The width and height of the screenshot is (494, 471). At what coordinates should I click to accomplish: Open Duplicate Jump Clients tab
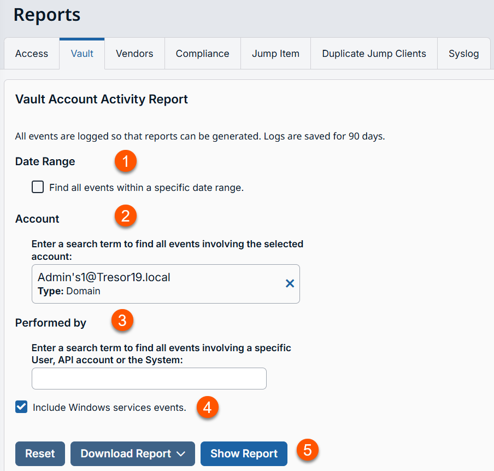pyautogui.click(x=374, y=54)
